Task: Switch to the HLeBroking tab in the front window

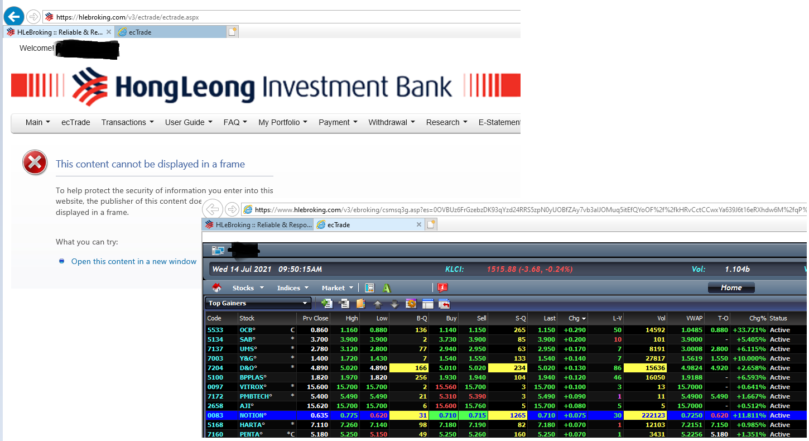Action: pyautogui.click(x=258, y=224)
